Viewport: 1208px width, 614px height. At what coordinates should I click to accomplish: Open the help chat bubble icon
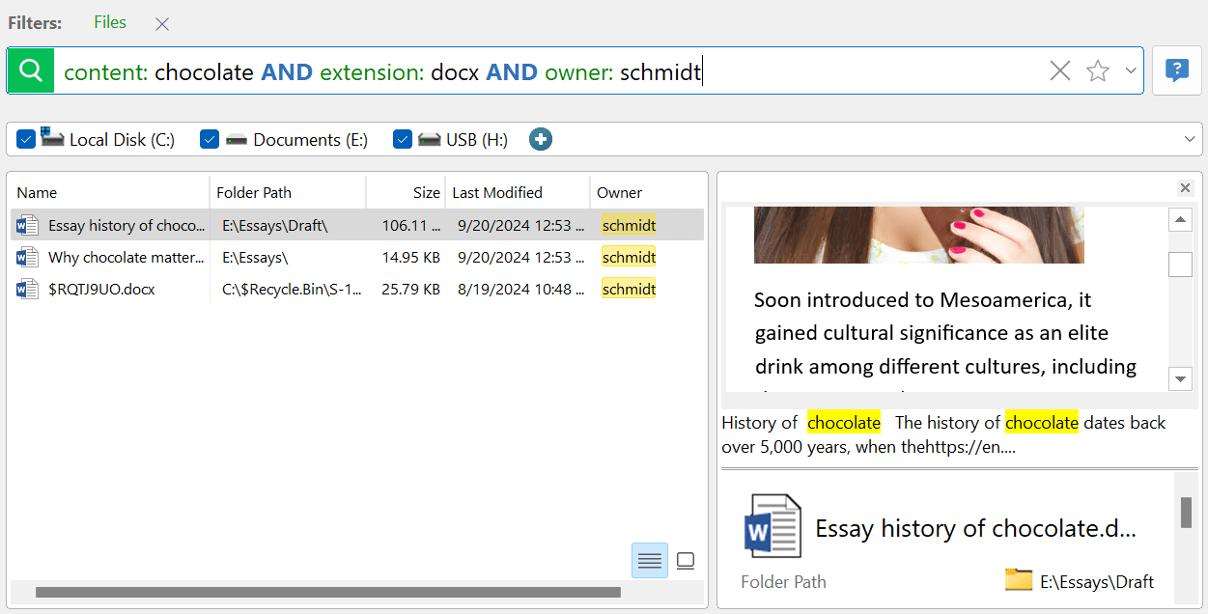[1176, 70]
